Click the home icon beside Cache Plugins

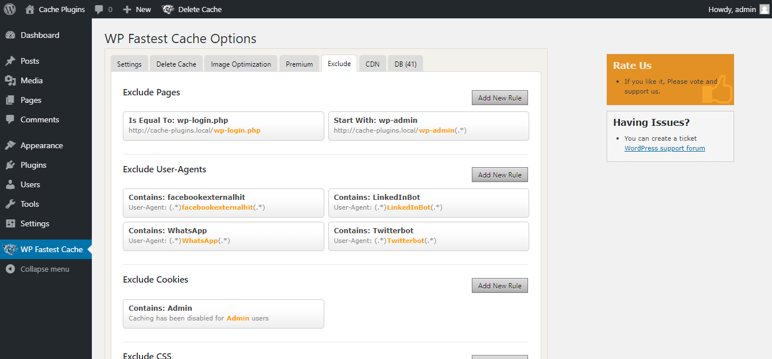coord(30,9)
